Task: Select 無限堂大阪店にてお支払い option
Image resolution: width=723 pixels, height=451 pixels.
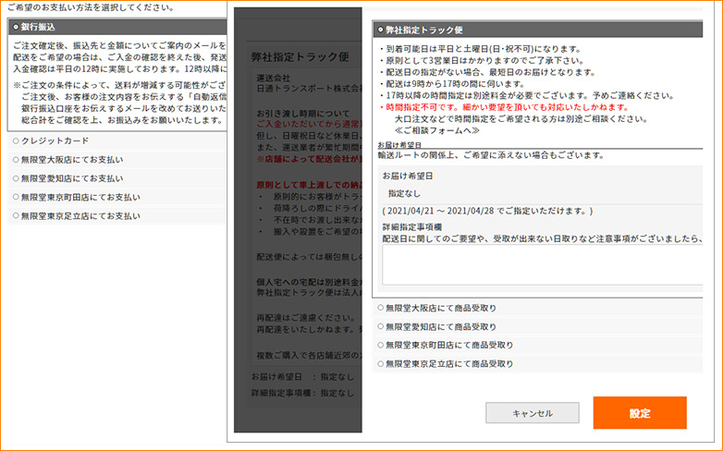Action: pos(16,159)
